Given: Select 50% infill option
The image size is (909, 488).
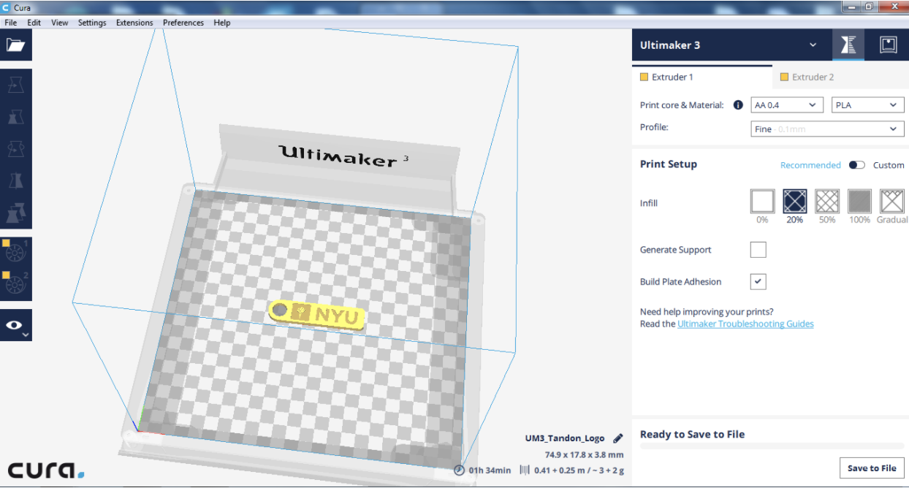Looking at the screenshot, I should coord(827,201).
